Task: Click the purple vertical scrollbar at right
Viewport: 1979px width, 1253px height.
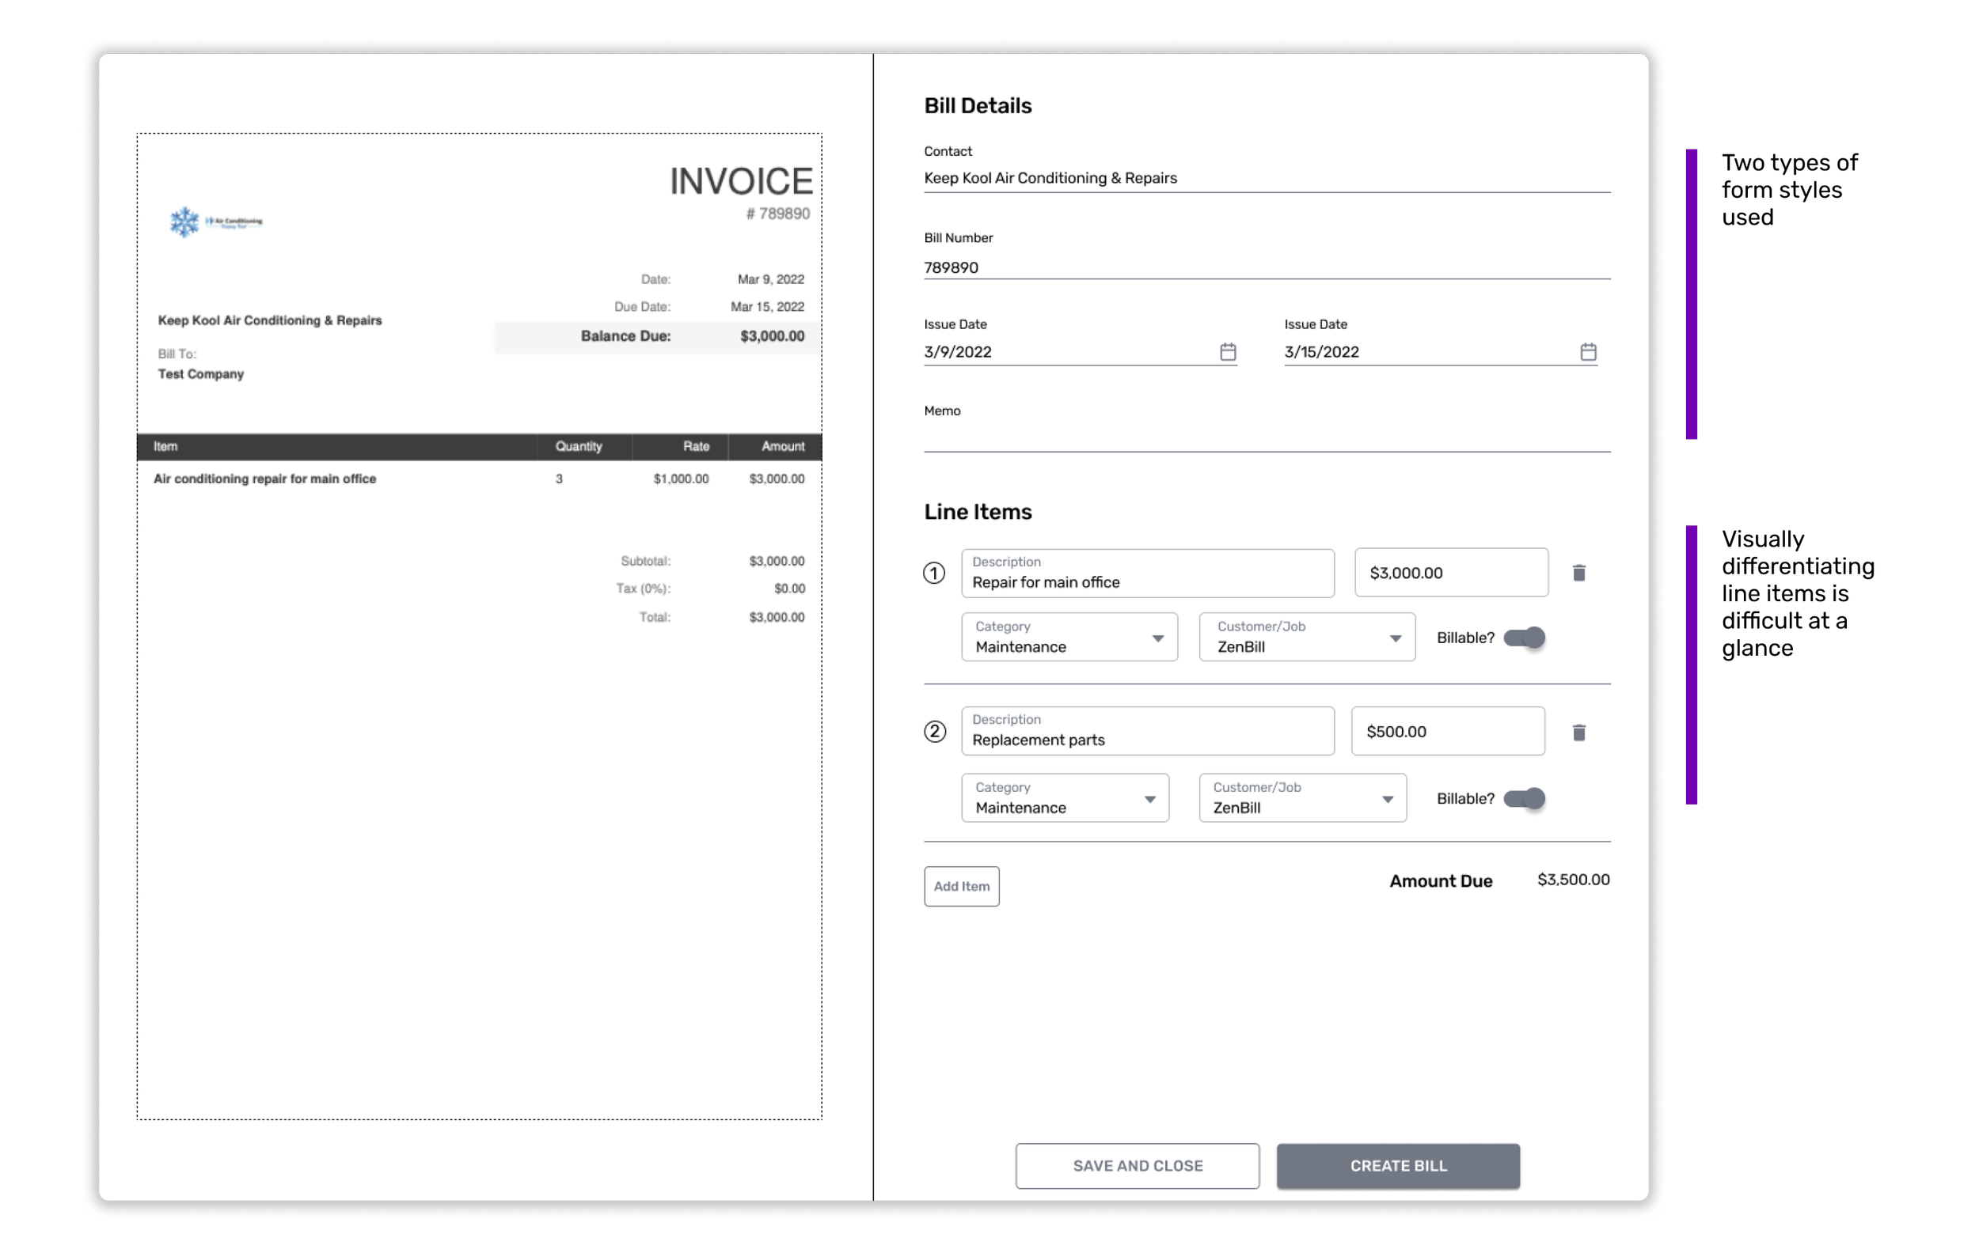Action: coord(1692,296)
